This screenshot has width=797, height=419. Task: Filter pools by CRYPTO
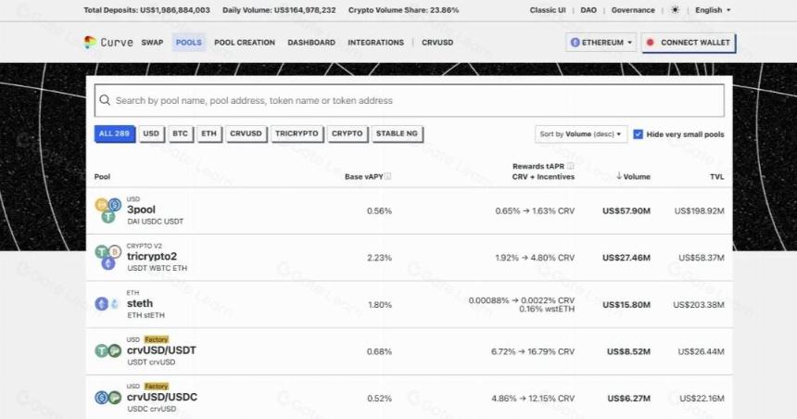[x=348, y=133]
